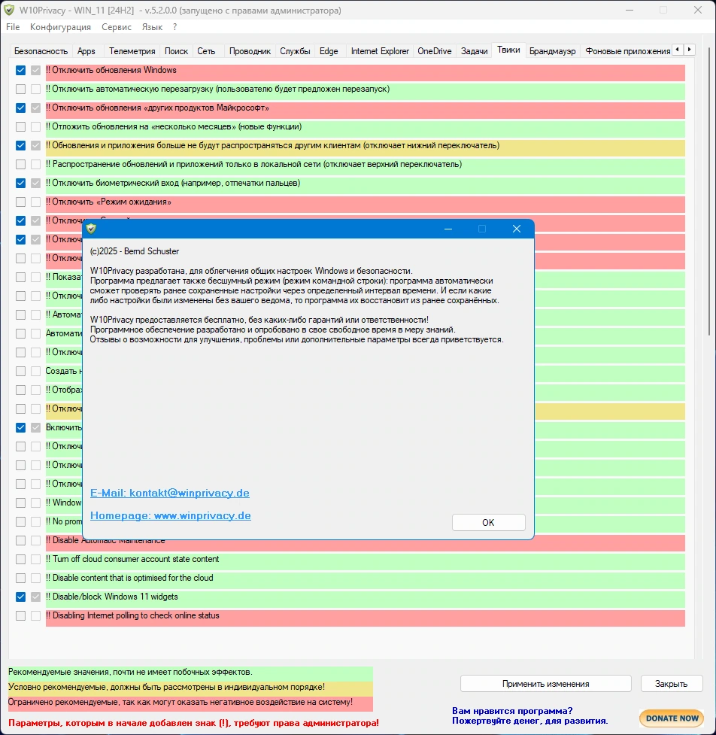Switch to the Edge tab
Screen dimensions: 716x735
click(329, 51)
